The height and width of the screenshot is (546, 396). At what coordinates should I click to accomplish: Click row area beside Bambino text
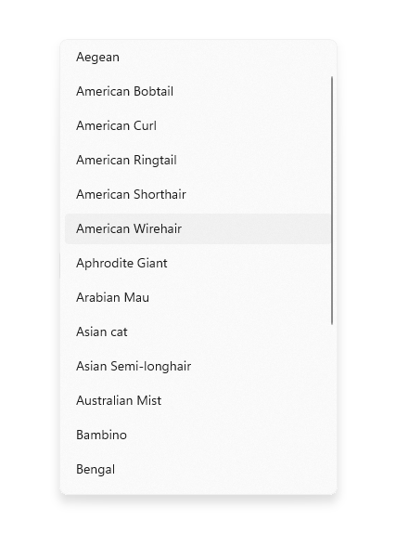(228, 435)
